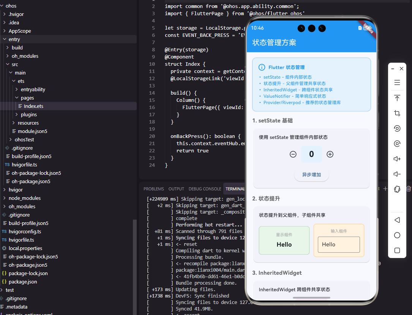
Task: Click the terminal trash icon
Action: click(409, 188)
